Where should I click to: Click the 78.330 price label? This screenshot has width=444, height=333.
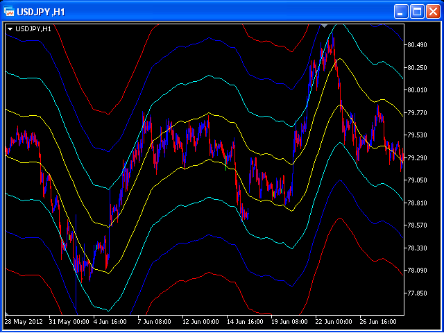click(x=418, y=248)
